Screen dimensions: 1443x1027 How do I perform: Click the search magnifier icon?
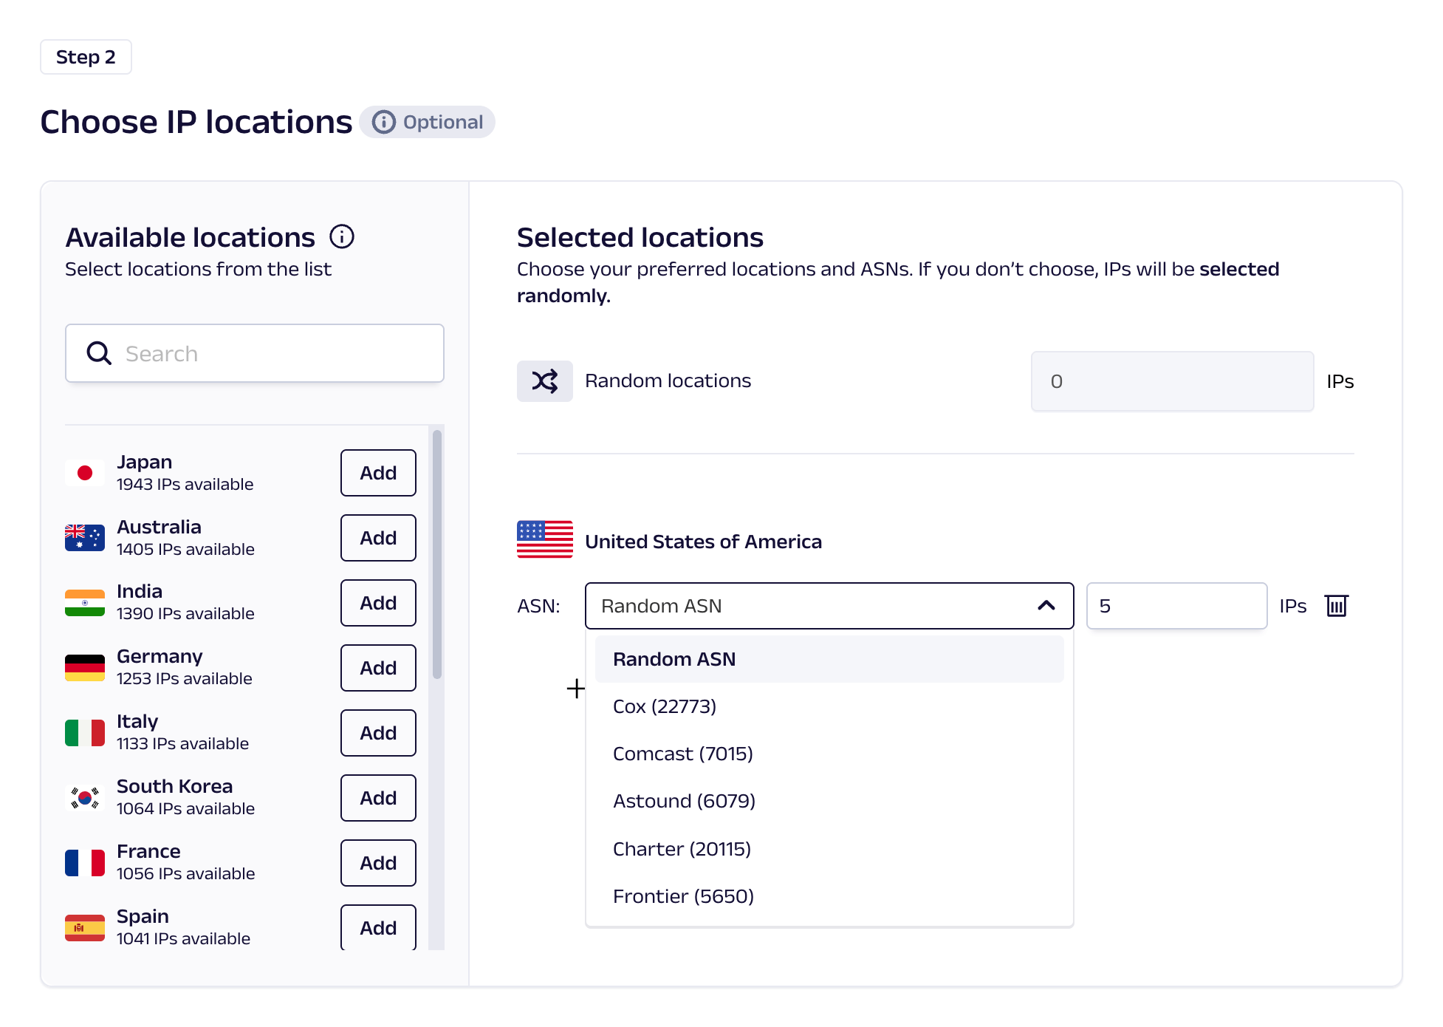tap(98, 353)
